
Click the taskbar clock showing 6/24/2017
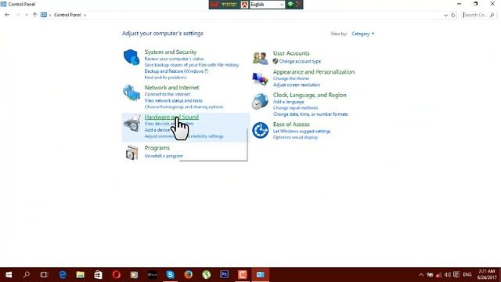click(487, 275)
